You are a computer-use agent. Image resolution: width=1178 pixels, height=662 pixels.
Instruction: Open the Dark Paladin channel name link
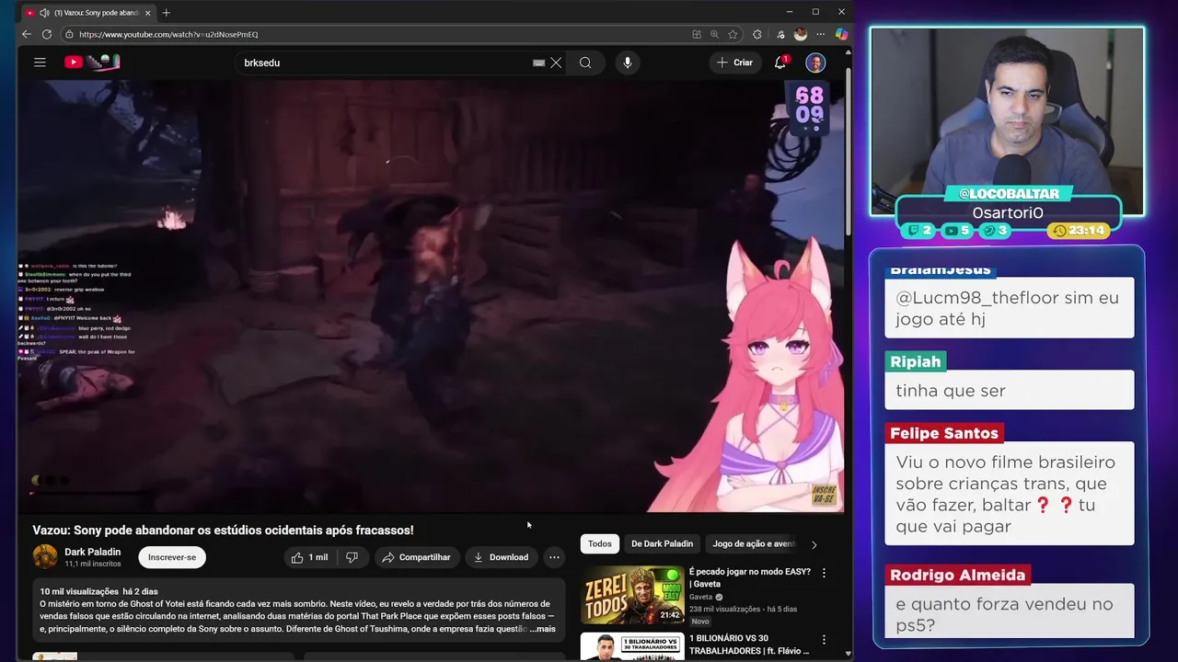click(x=92, y=552)
